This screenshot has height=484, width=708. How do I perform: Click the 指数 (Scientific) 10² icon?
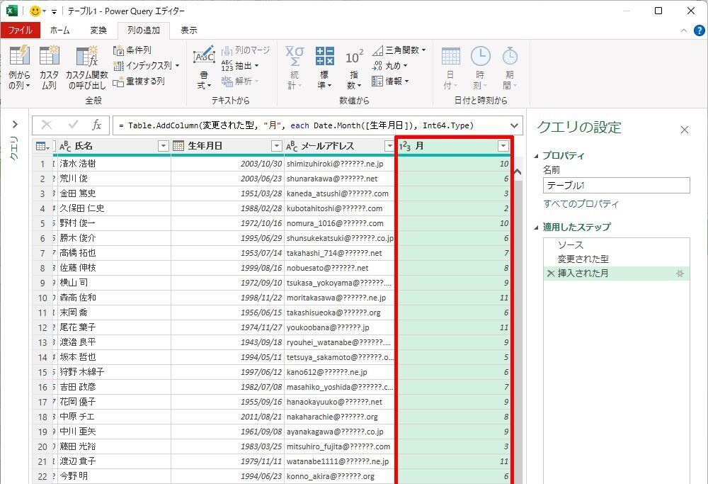[354, 57]
